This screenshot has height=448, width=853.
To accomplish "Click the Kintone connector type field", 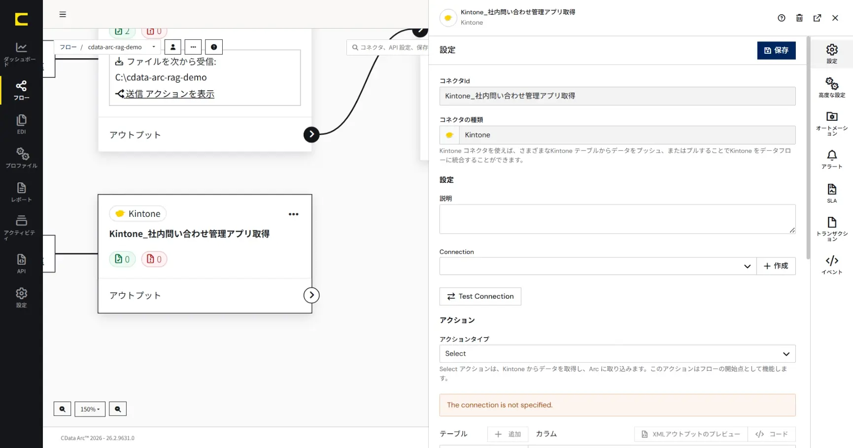I will [617, 135].
